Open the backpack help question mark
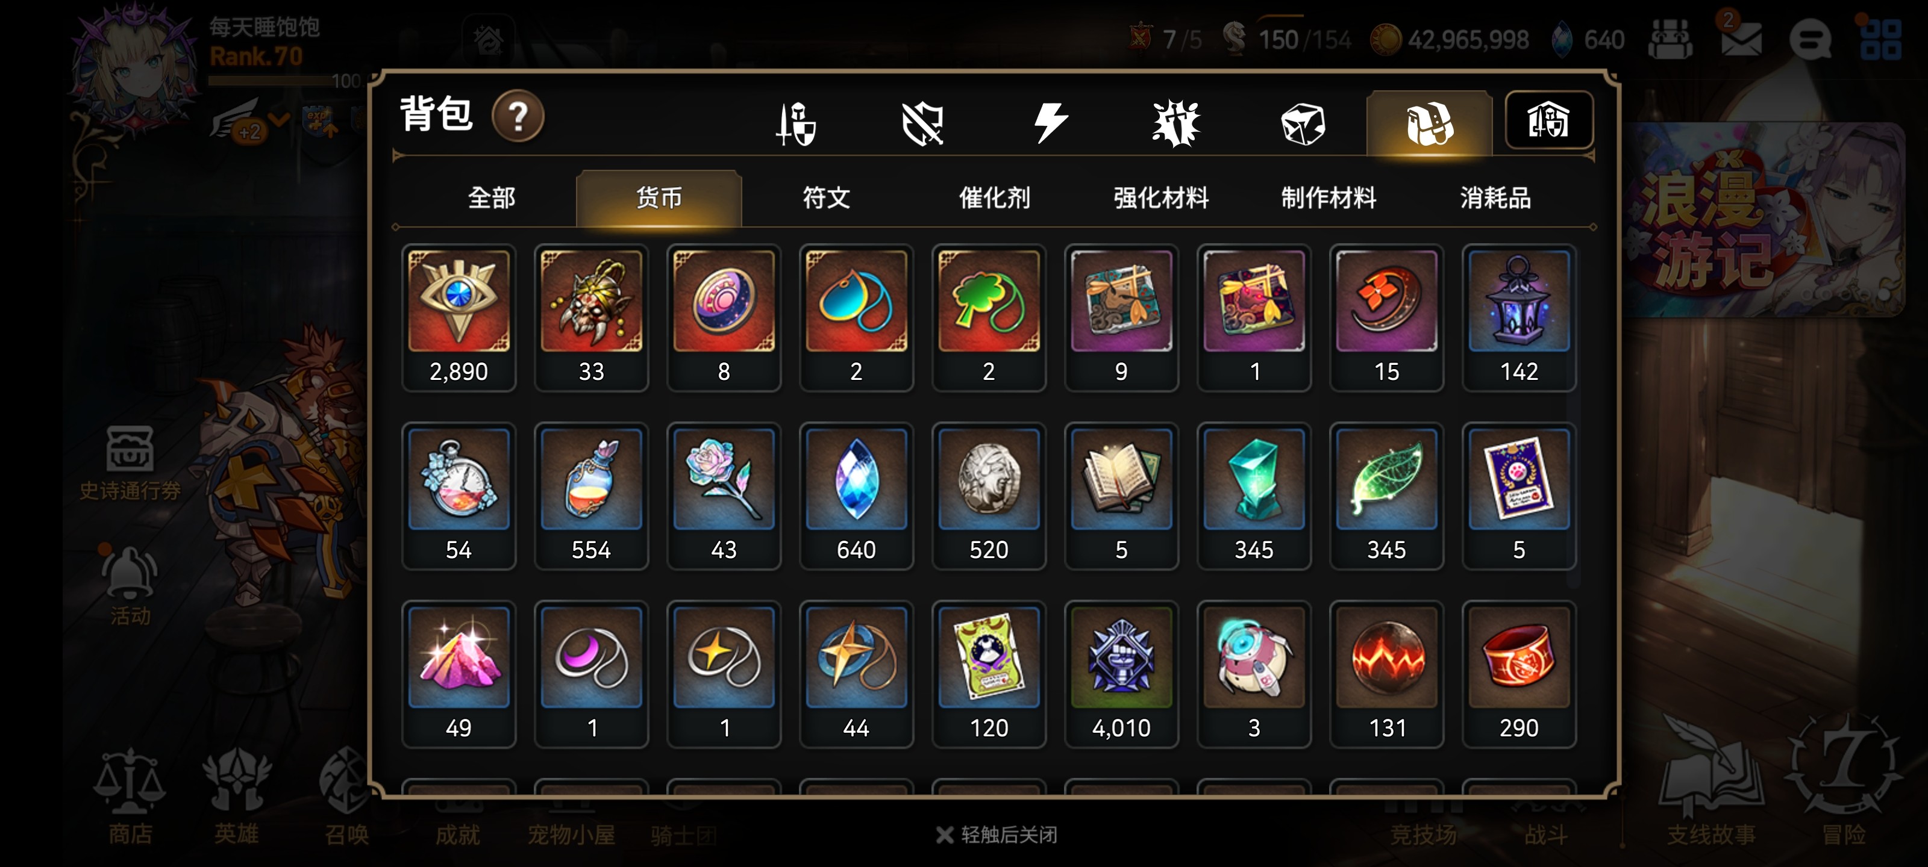Image resolution: width=1928 pixels, height=867 pixels. (x=518, y=116)
